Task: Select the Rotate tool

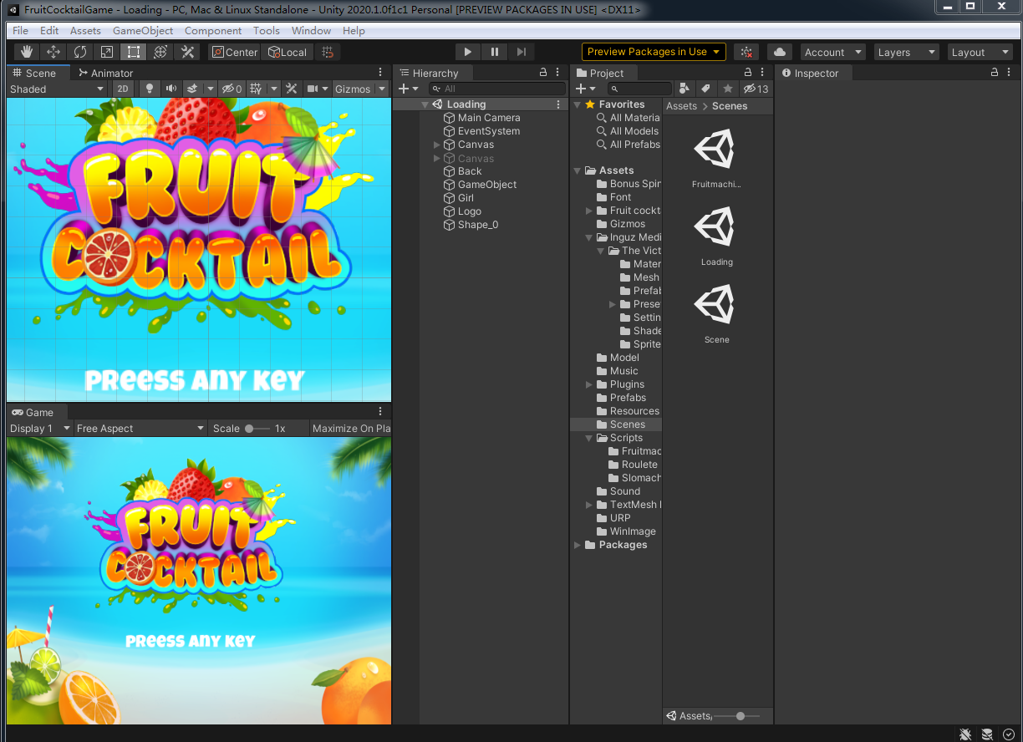Action: pyautogui.click(x=79, y=52)
